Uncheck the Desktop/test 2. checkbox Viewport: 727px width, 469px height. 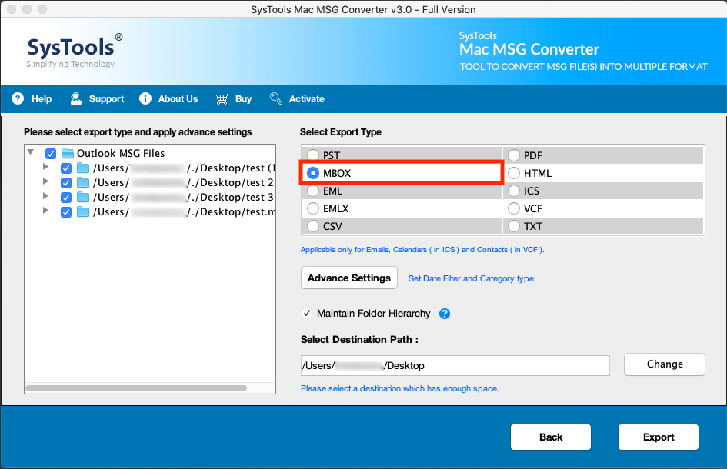pyautogui.click(x=66, y=183)
